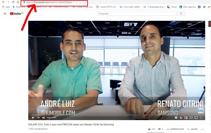Open the three-dot more actions menu
Viewport: 211px width, 133px height.
click(202, 129)
